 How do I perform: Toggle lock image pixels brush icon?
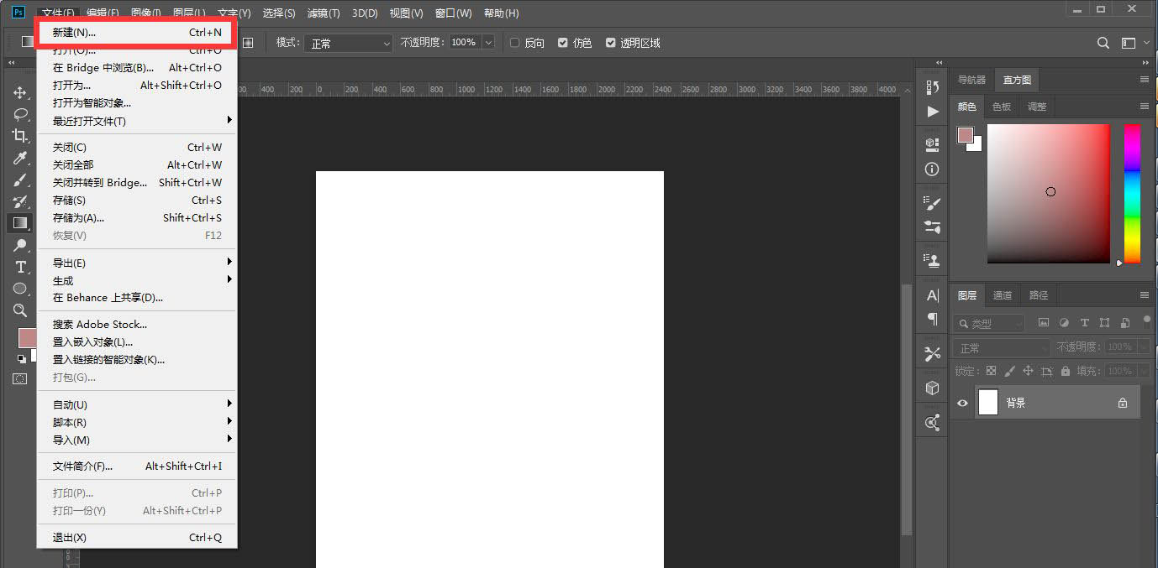(1009, 371)
